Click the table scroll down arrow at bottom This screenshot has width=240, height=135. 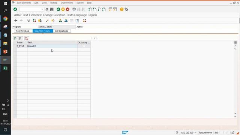pyautogui.click(x=235, y=117)
